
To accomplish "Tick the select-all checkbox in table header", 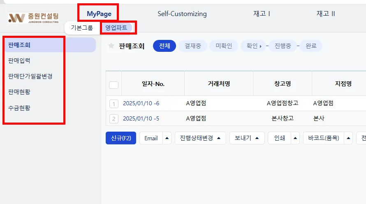I will coord(114,85).
